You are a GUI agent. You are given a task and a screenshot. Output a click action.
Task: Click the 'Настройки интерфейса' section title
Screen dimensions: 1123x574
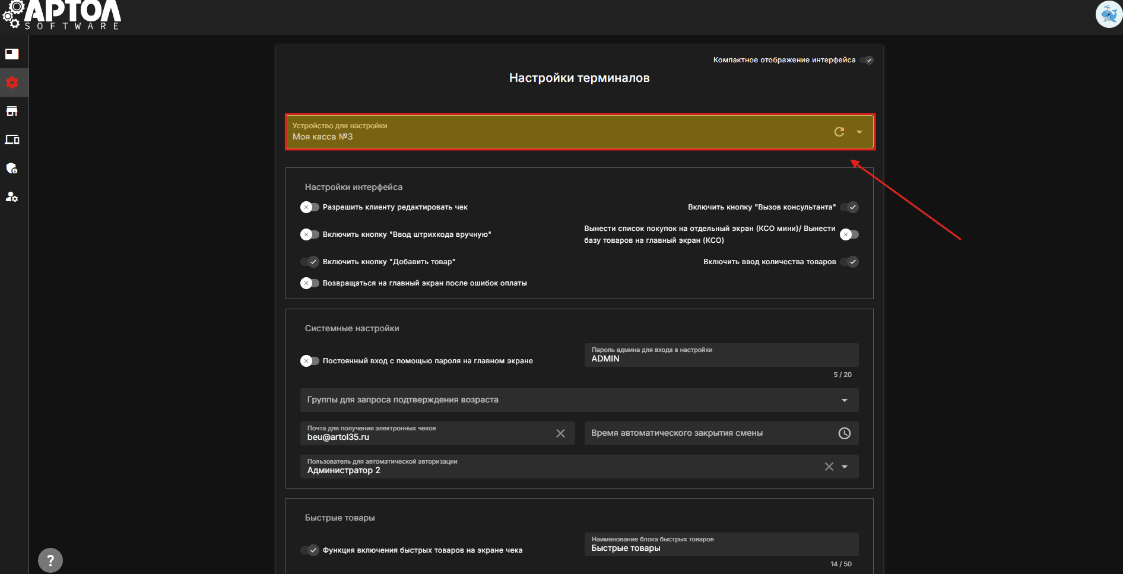(x=354, y=187)
